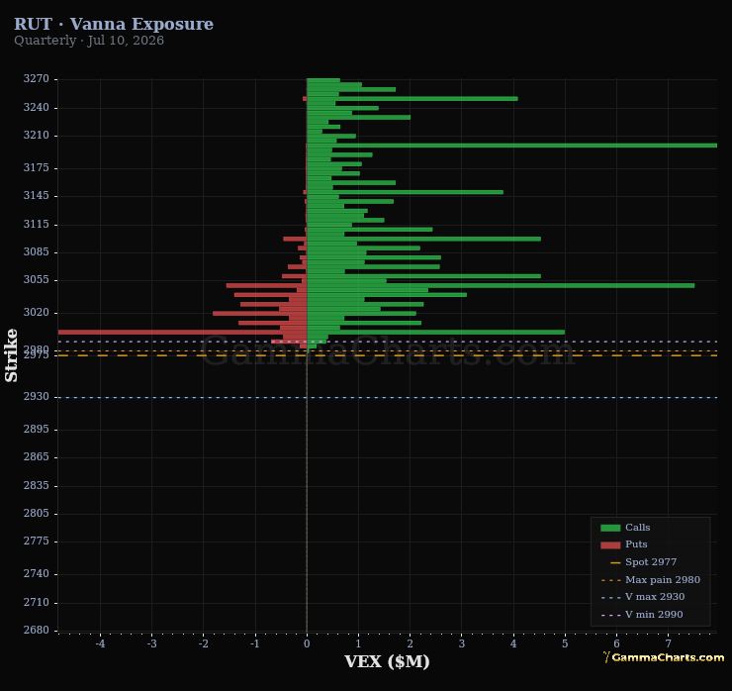Open the GammaCharts.com logo link

(664, 657)
